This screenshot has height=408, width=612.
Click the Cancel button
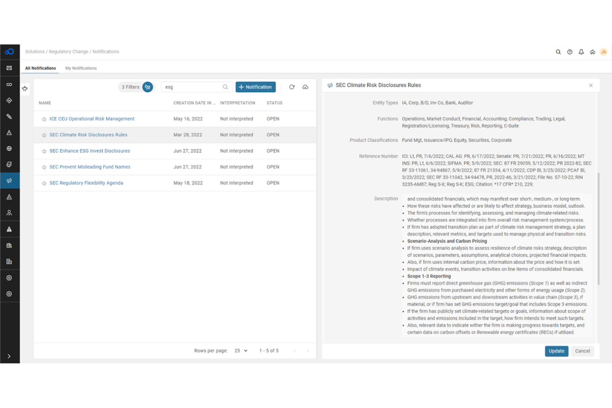pos(583,351)
